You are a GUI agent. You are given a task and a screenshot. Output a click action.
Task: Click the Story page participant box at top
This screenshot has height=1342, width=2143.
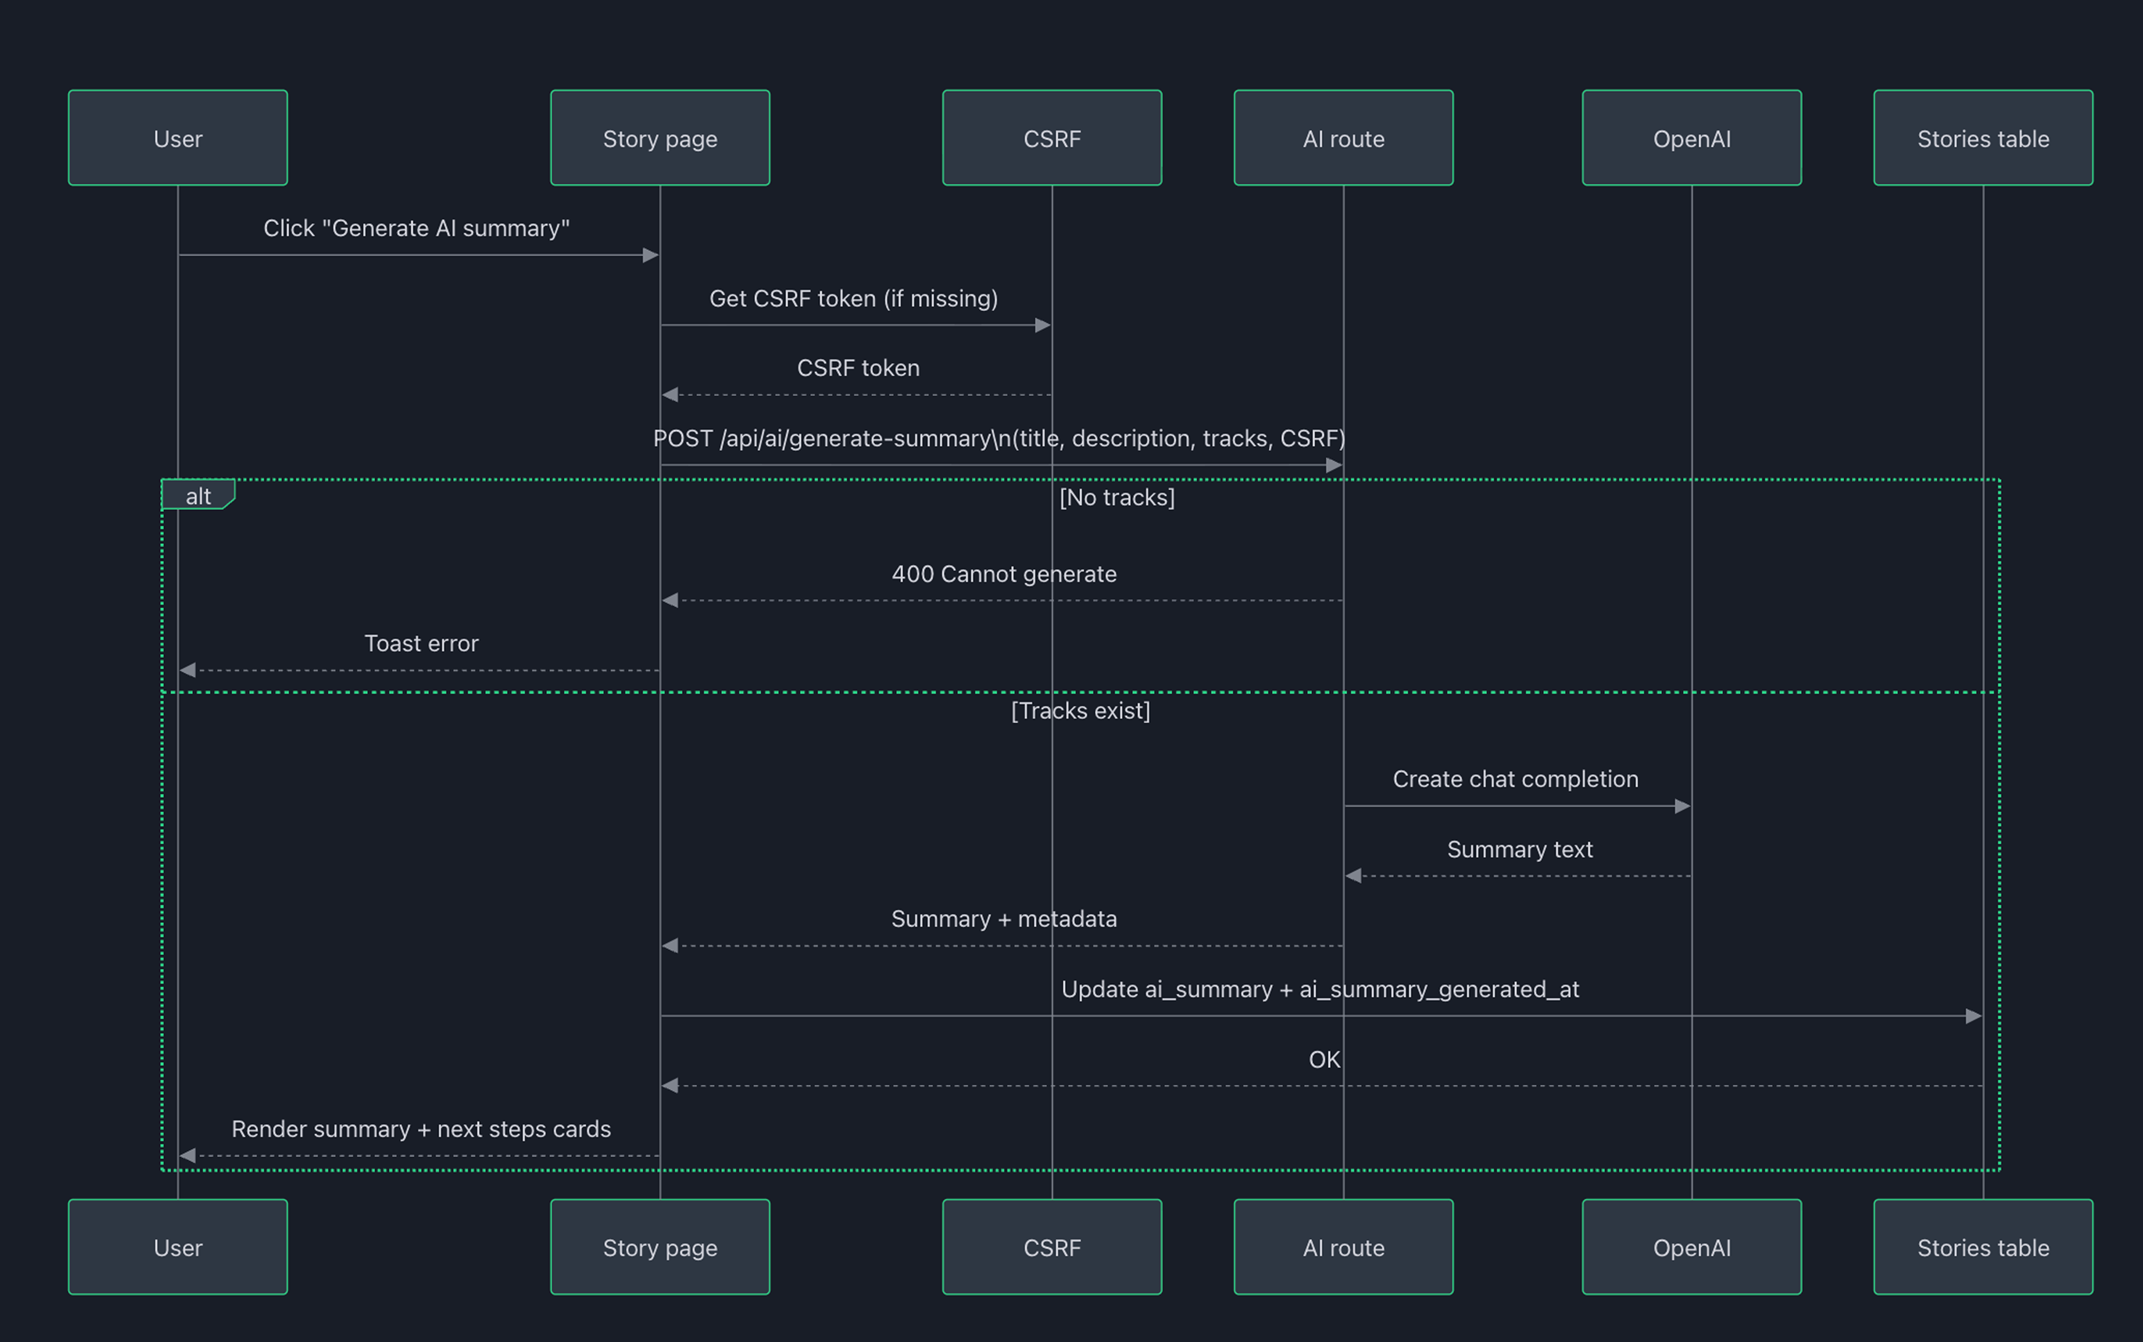click(659, 138)
